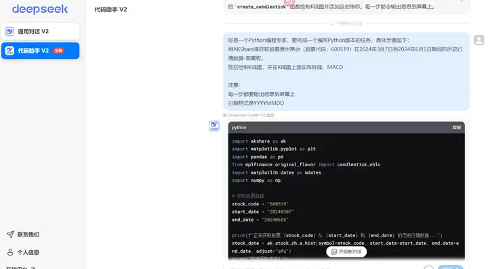Click the 全新 badge on 代码助手
This screenshot has width=488, height=269.
pos(58,51)
